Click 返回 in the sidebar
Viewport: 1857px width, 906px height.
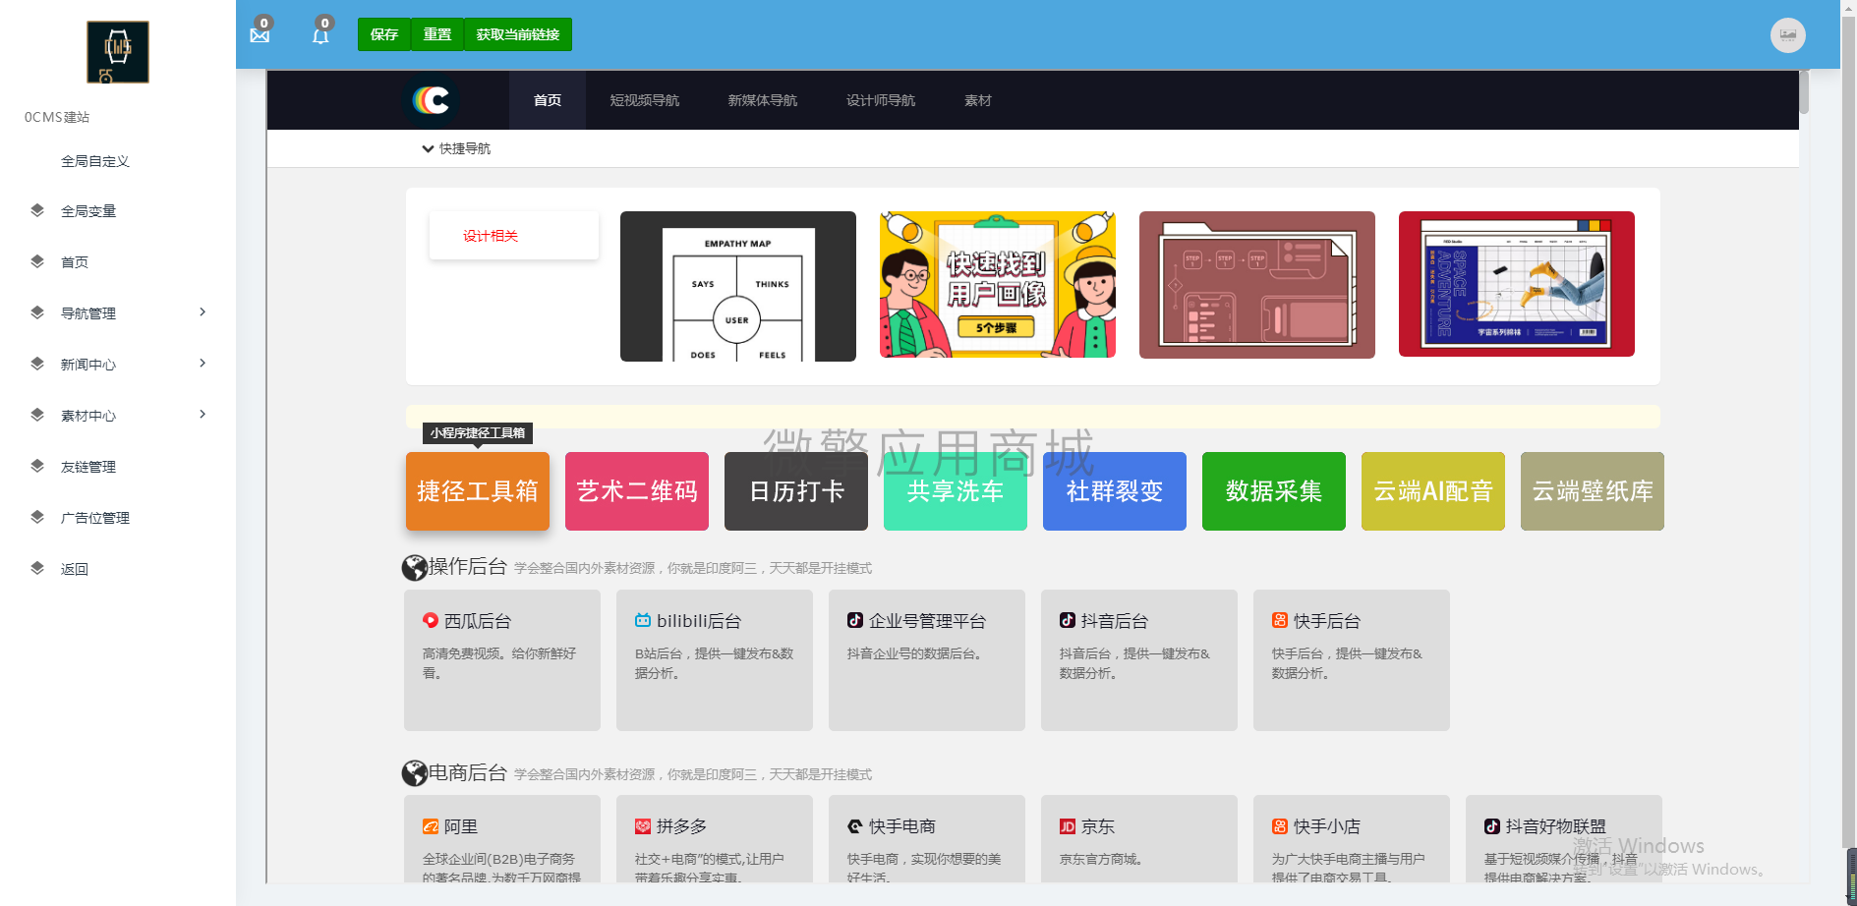tap(75, 569)
